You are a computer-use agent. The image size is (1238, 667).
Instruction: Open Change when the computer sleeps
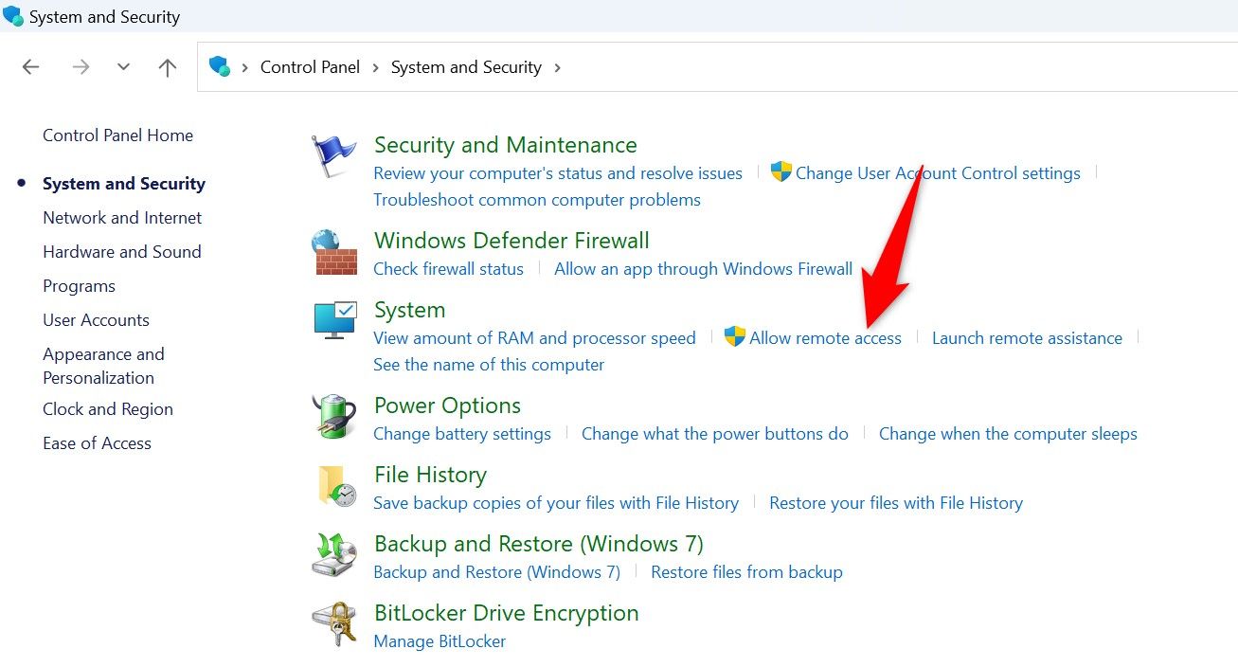(x=1008, y=434)
